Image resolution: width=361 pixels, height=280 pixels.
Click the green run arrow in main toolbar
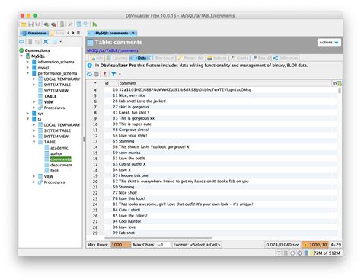94,24
